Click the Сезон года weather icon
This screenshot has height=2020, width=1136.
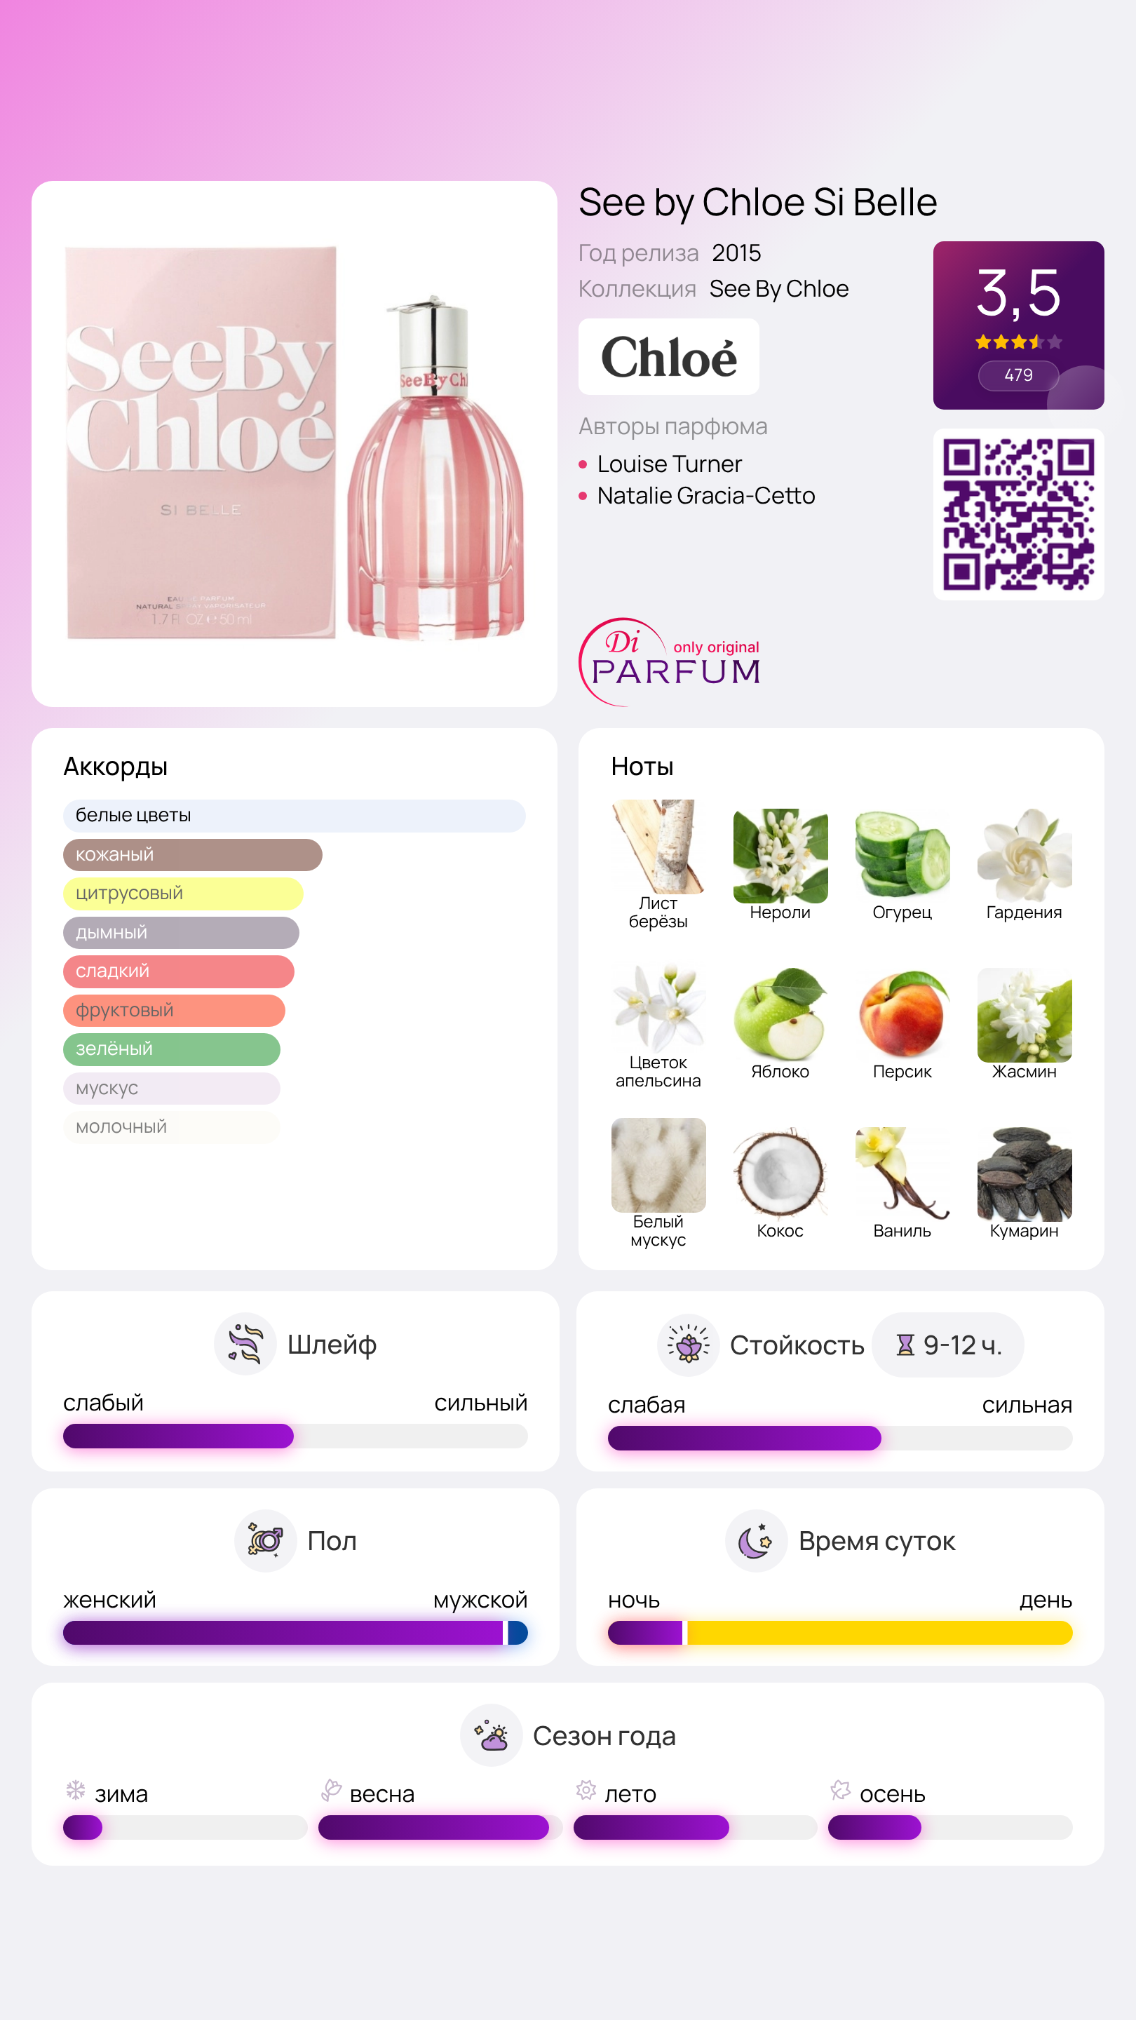tap(492, 1735)
